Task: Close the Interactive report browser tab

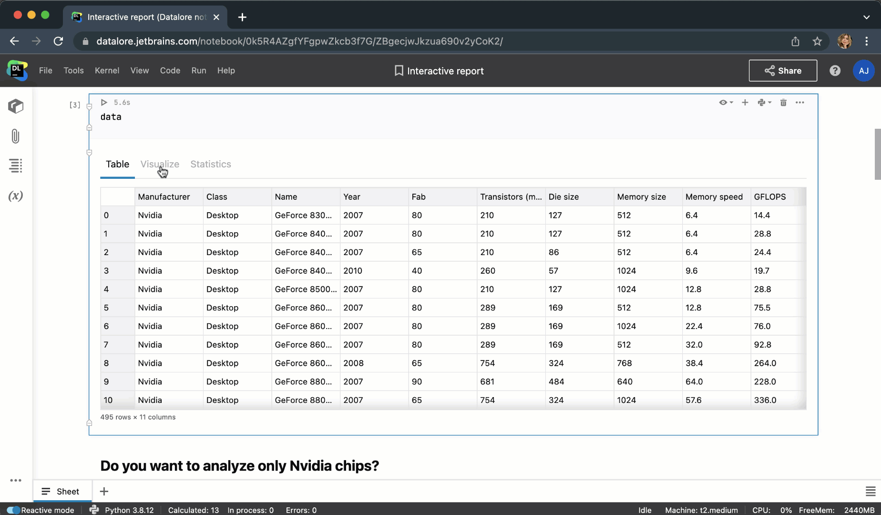Action: (216, 17)
